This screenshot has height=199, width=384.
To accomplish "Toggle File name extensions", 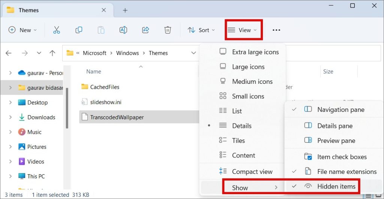I will click(334, 172).
